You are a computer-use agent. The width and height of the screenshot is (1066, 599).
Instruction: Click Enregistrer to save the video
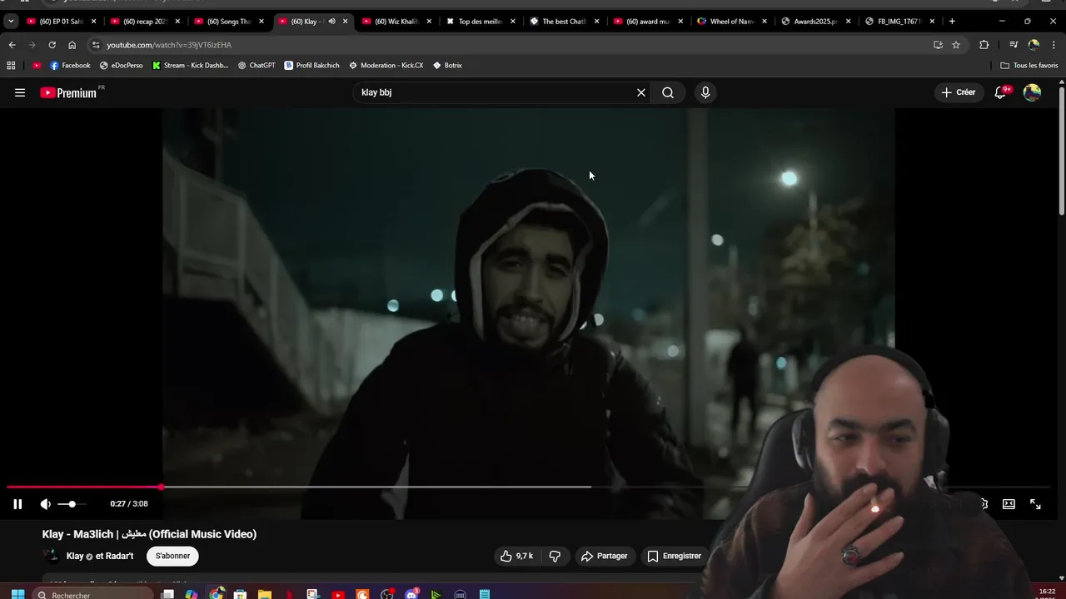tap(675, 556)
